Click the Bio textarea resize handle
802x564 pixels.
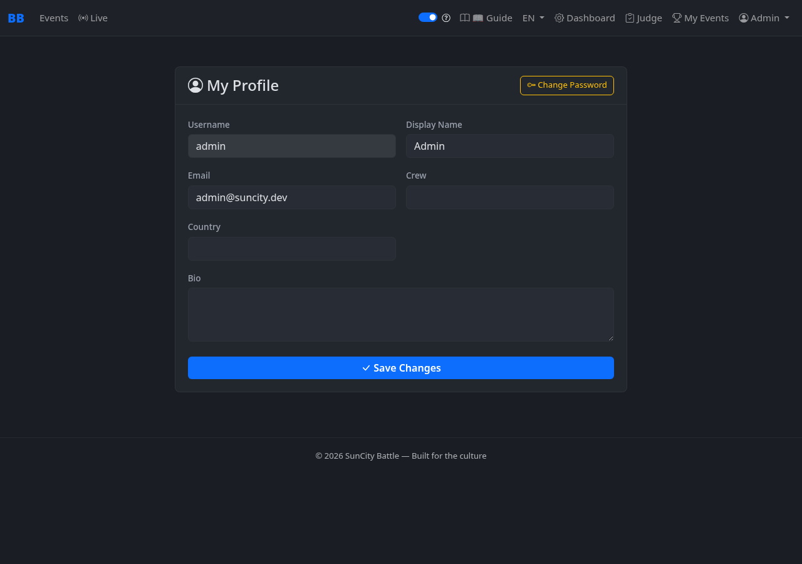point(610,338)
